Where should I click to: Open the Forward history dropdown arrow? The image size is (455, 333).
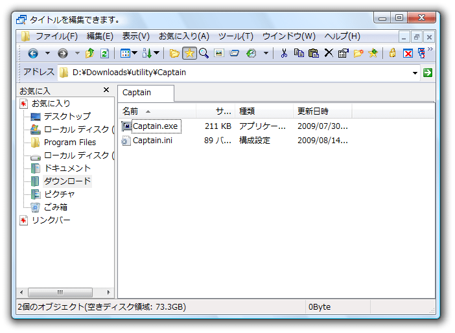point(77,53)
